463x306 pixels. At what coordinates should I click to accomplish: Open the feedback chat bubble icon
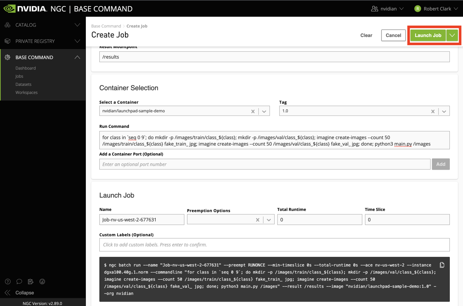point(19,282)
